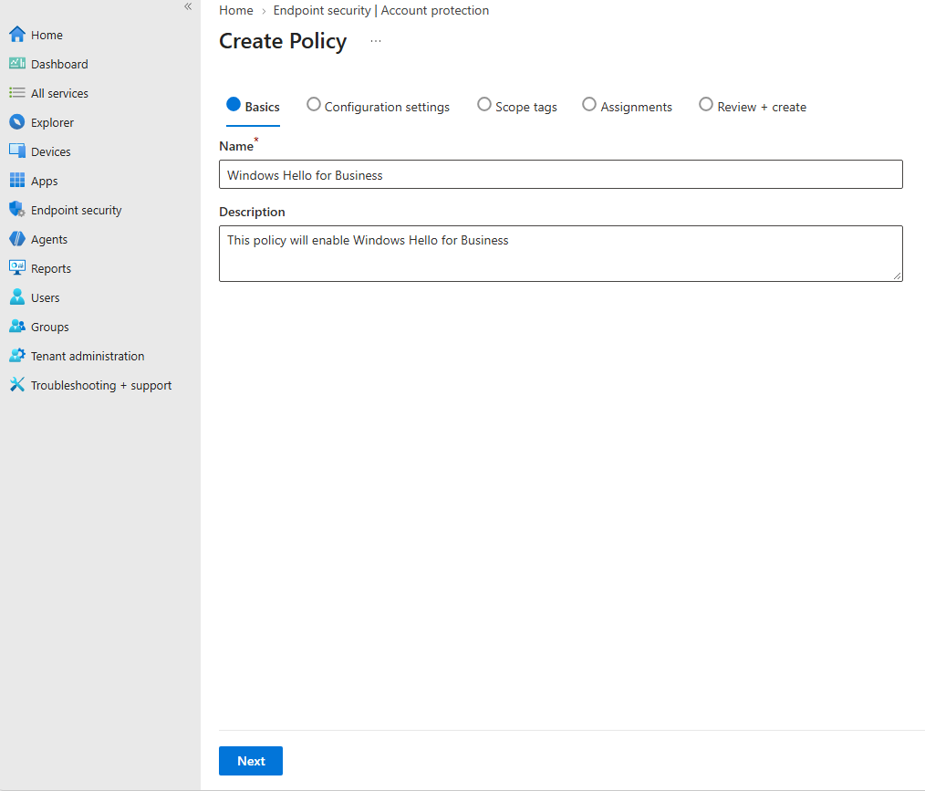This screenshot has height=791, width=925.
Task: Open Dashboard text in navigation menu
Action: point(59,64)
